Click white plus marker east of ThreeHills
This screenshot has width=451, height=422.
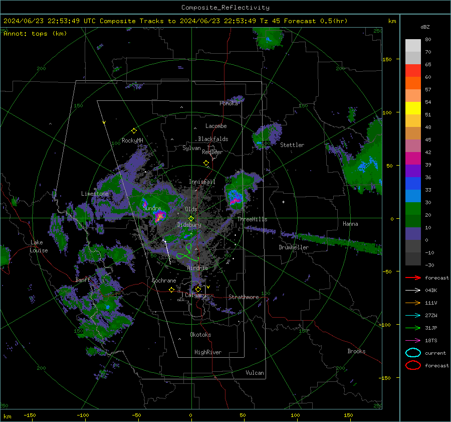pyautogui.click(x=283, y=202)
